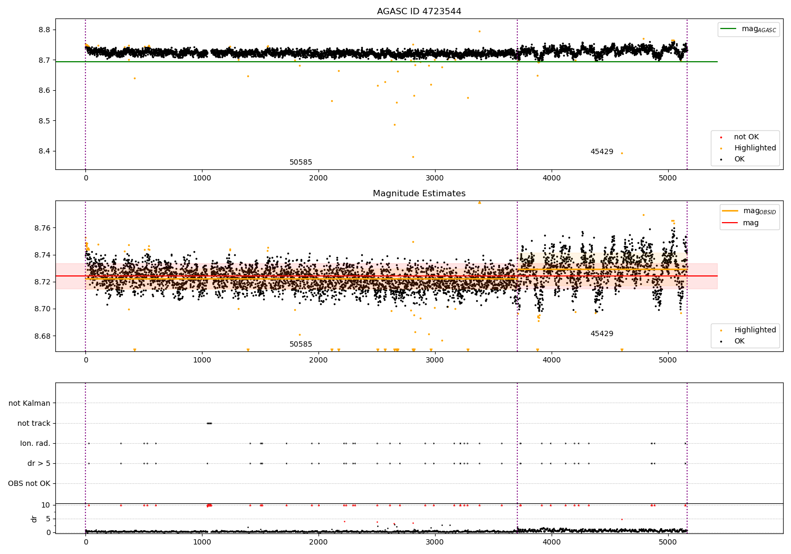This screenshot has width=791, height=554.
Task: Click the 'AGASC ID 4723544' plot title
Action: [x=419, y=12]
